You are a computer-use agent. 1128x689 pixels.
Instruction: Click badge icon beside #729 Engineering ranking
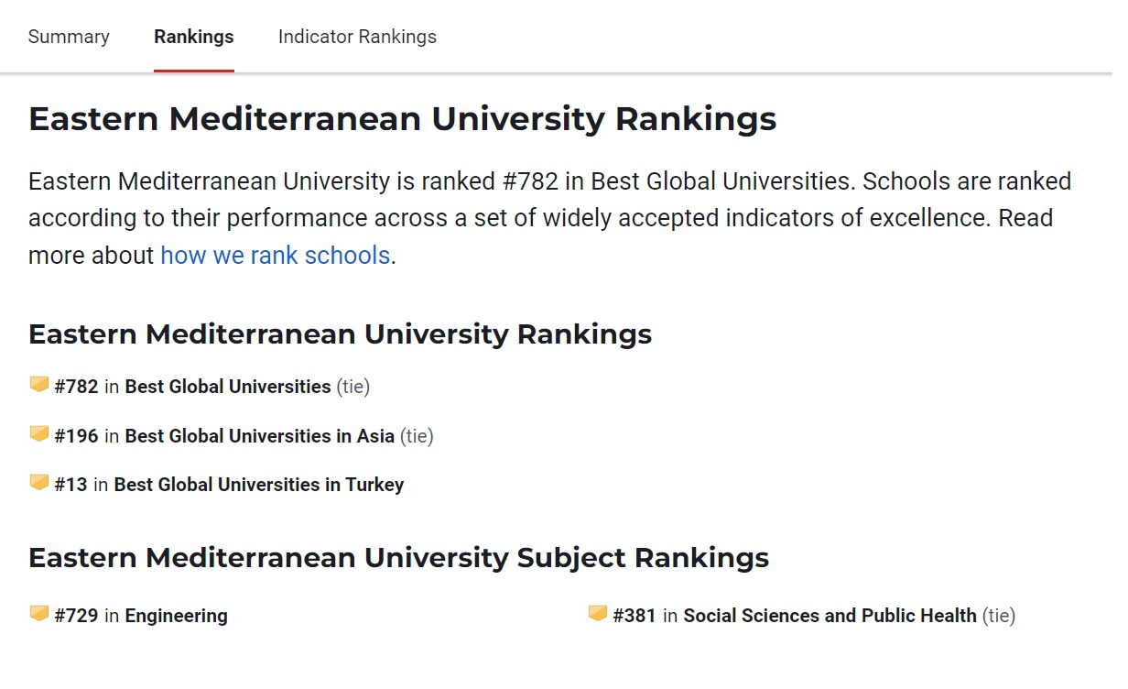point(38,614)
